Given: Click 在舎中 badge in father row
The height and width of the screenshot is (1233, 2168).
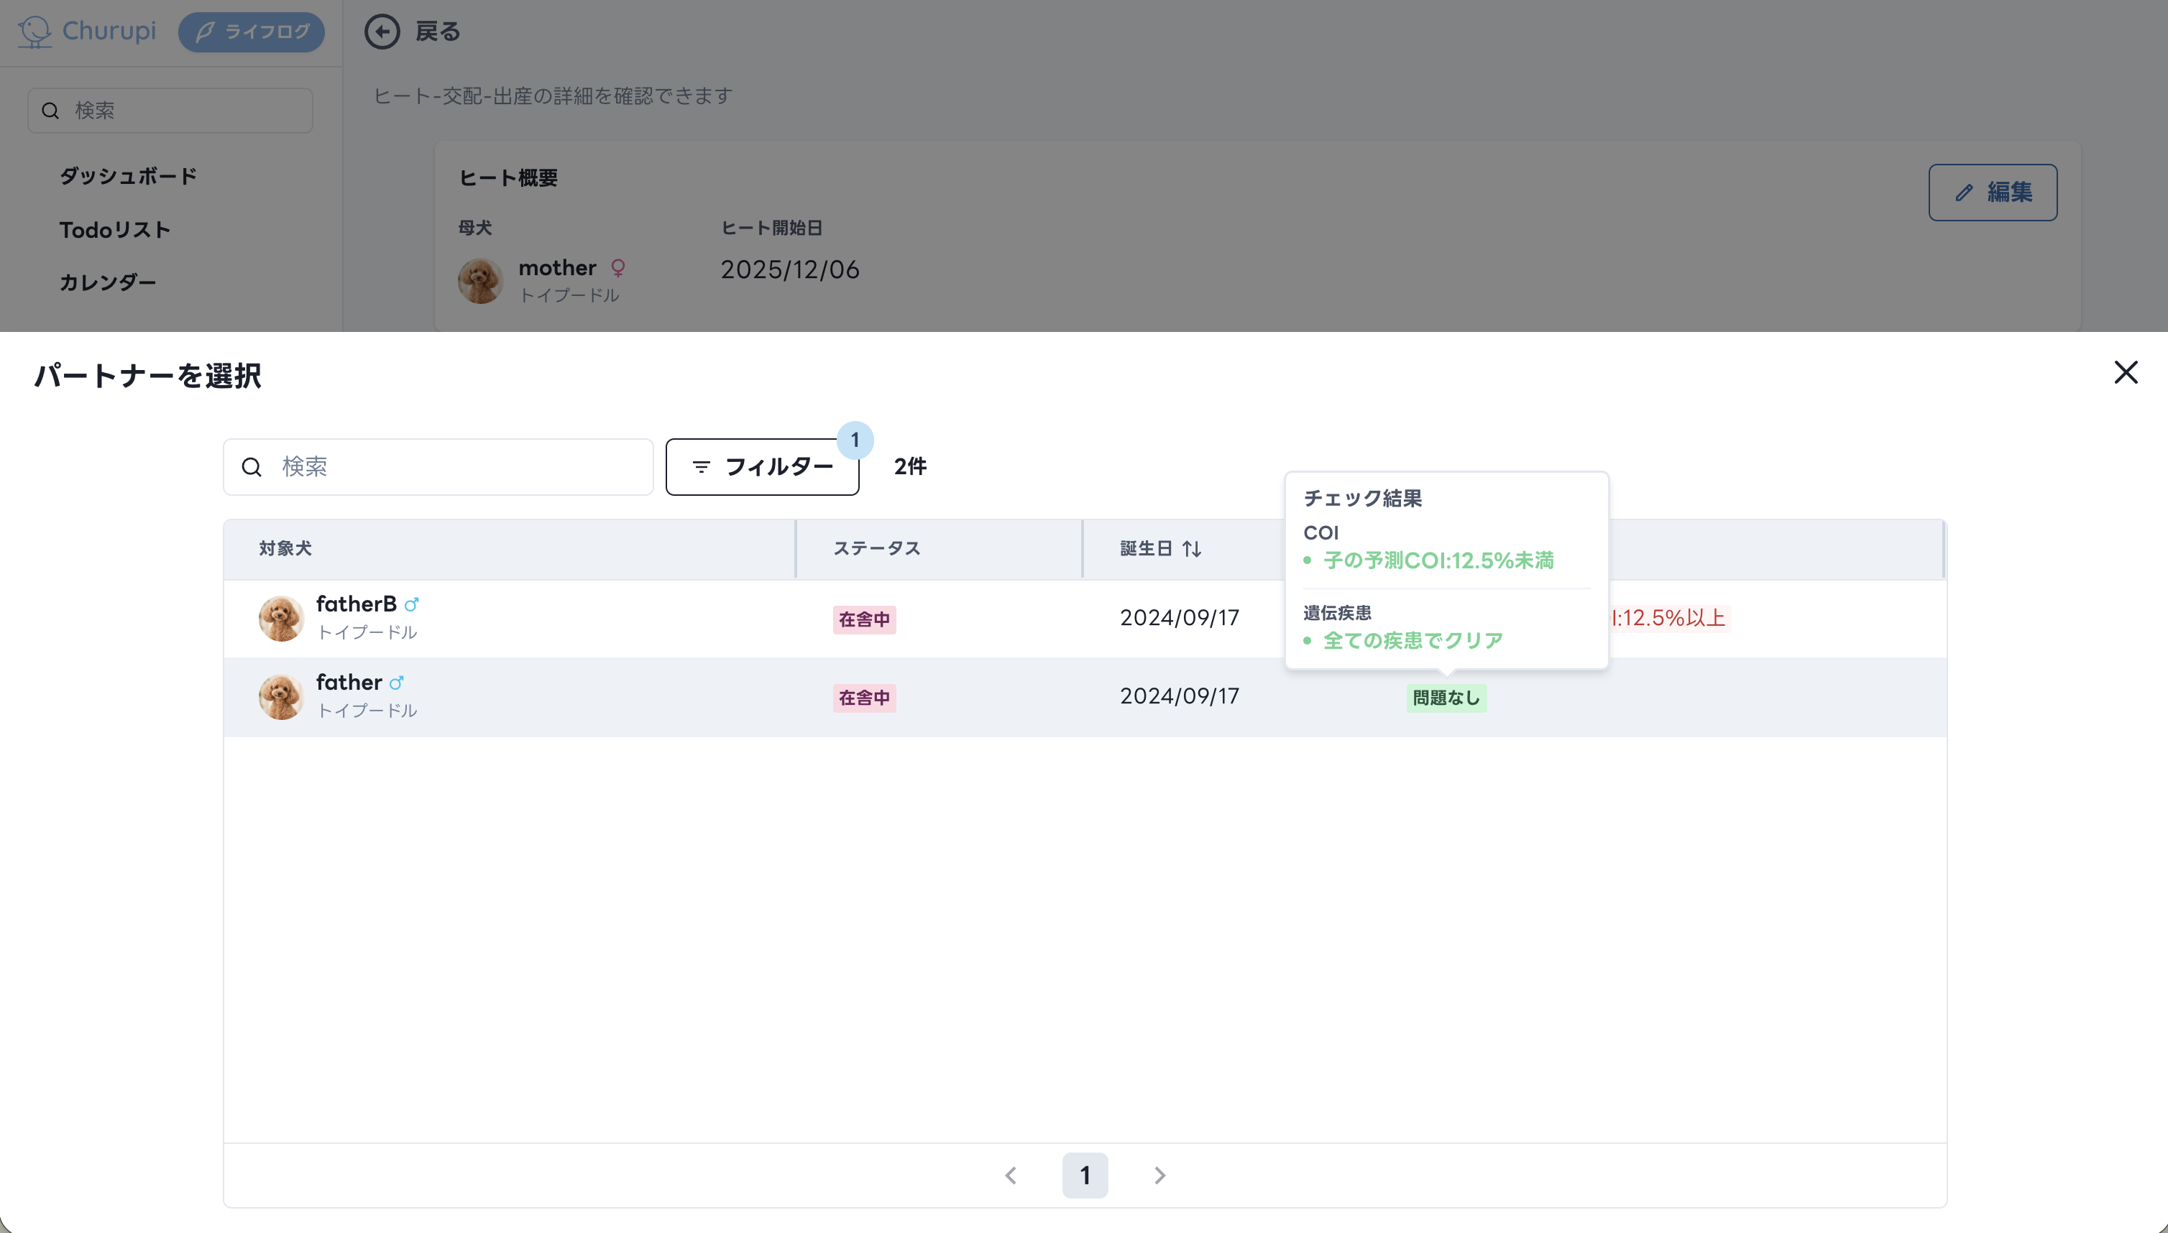Looking at the screenshot, I should click(864, 698).
